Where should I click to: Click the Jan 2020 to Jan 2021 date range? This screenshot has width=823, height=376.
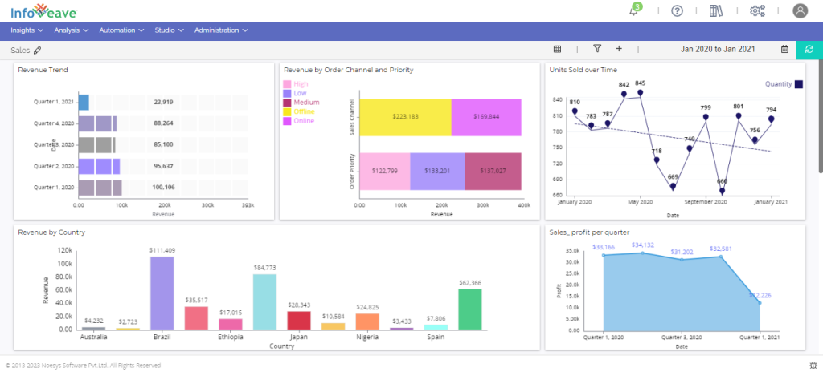pyautogui.click(x=718, y=49)
